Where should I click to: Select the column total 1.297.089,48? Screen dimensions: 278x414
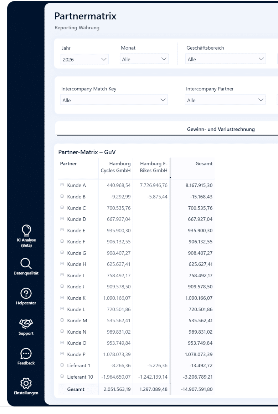[x=154, y=389]
